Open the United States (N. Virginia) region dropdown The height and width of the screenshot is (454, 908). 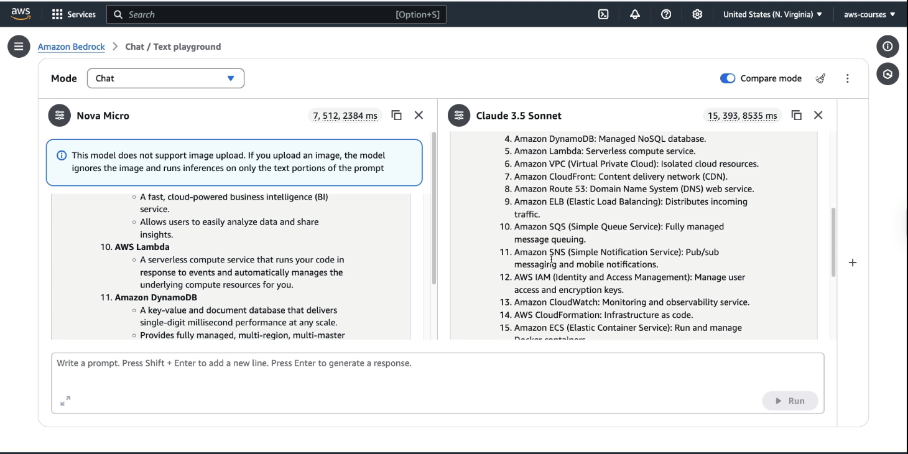pos(772,14)
